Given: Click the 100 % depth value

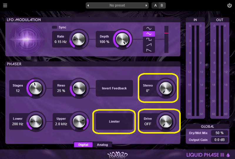Looking at the screenshot, I should point(105,42).
